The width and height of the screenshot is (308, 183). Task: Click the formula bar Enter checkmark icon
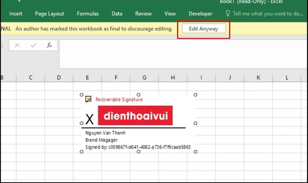(33, 45)
